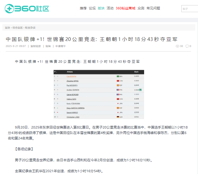
Task: Navigate to 综合版区 breadcrumb
Action: coord(18,28)
